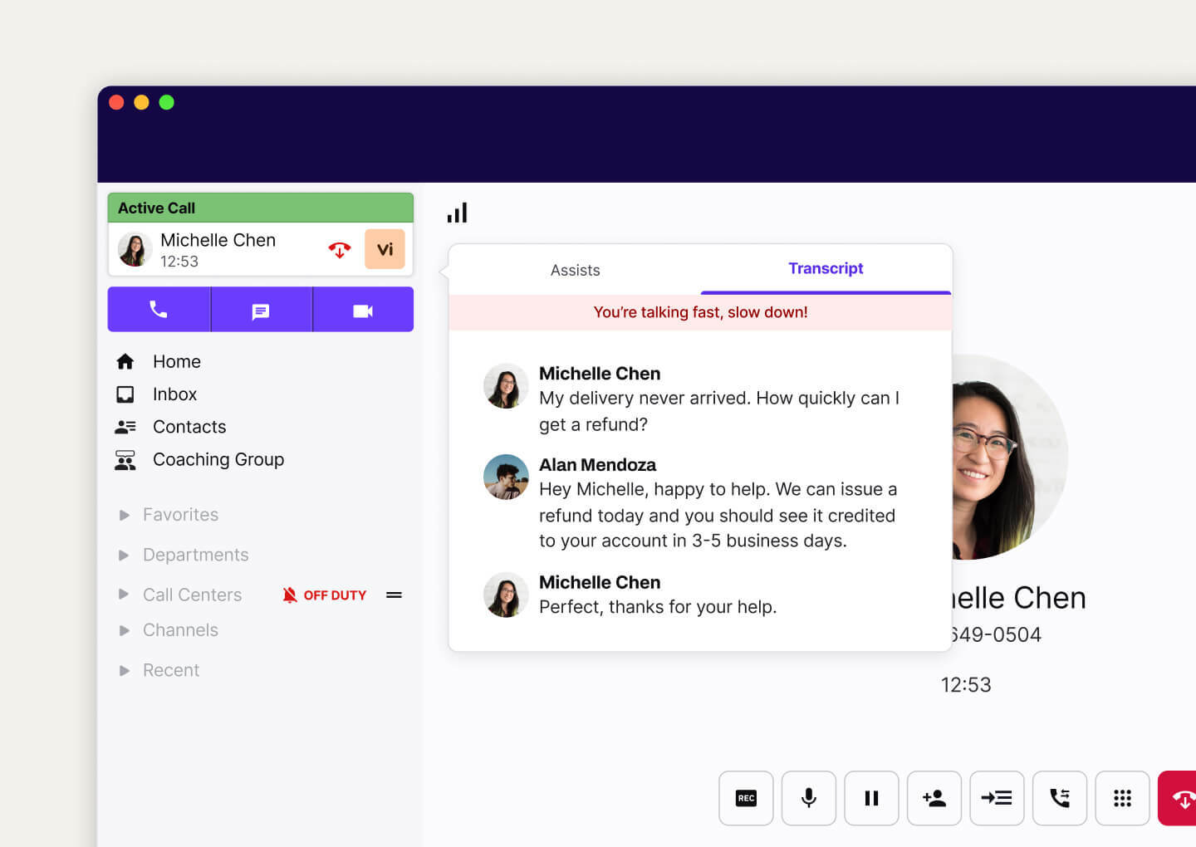Image resolution: width=1196 pixels, height=847 pixels.
Task: Switch to the Assists tab
Action: (575, 270)
